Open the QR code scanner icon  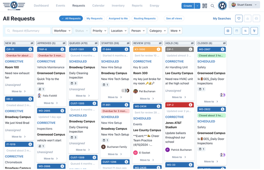pyautogui.click(x=205, y=6)
